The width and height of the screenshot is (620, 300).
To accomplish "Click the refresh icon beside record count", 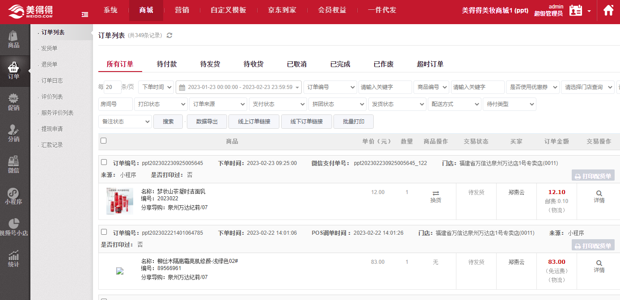I will click(x=169, y=35).
